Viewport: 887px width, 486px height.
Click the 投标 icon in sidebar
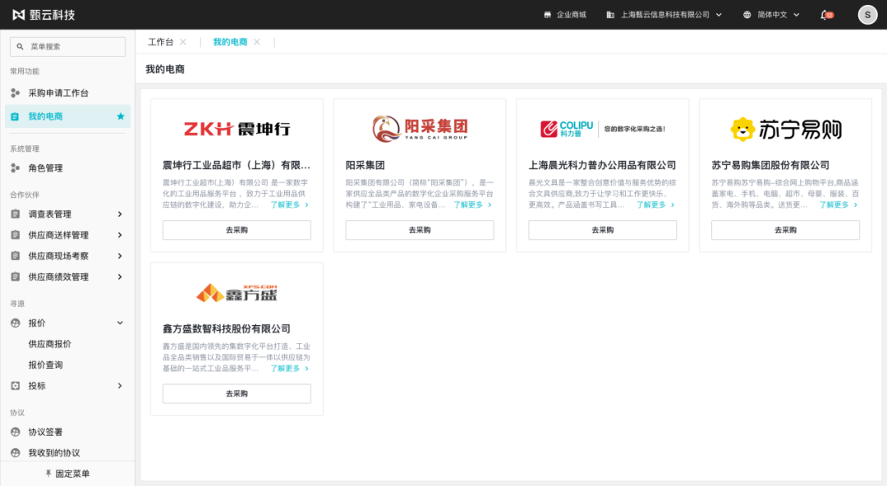click(x=16, y=386)
